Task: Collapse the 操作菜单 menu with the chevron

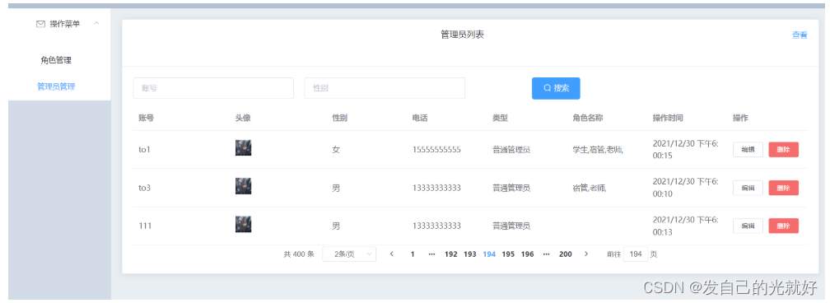Action: (x=96, y=23)
